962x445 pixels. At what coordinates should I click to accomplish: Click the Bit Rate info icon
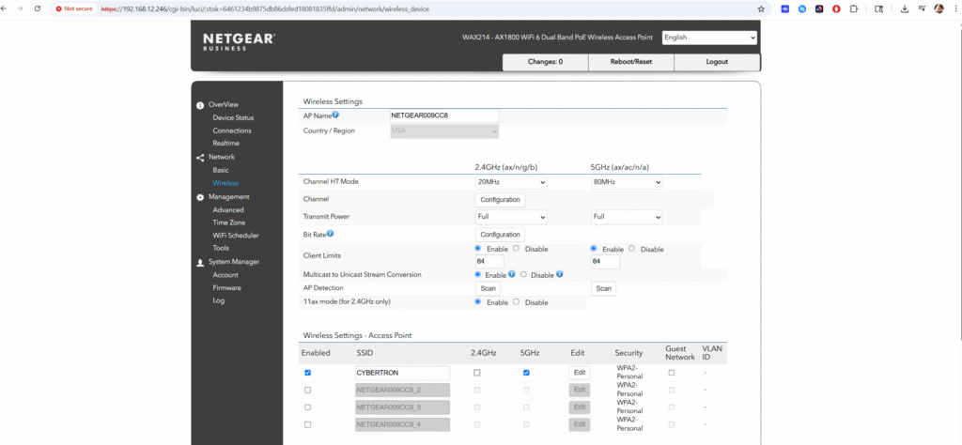pyautogui.click(x=330, y=234)
